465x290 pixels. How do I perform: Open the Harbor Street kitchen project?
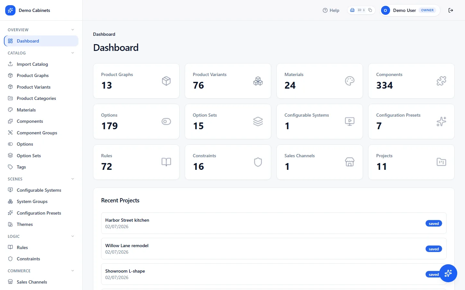click(274, 223)
